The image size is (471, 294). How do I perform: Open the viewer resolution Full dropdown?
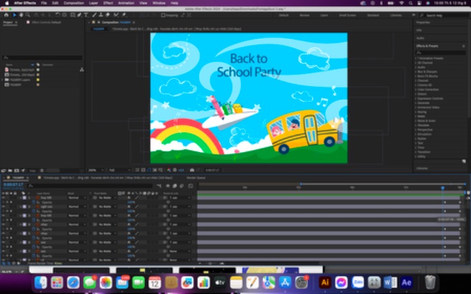click(119, 170)
